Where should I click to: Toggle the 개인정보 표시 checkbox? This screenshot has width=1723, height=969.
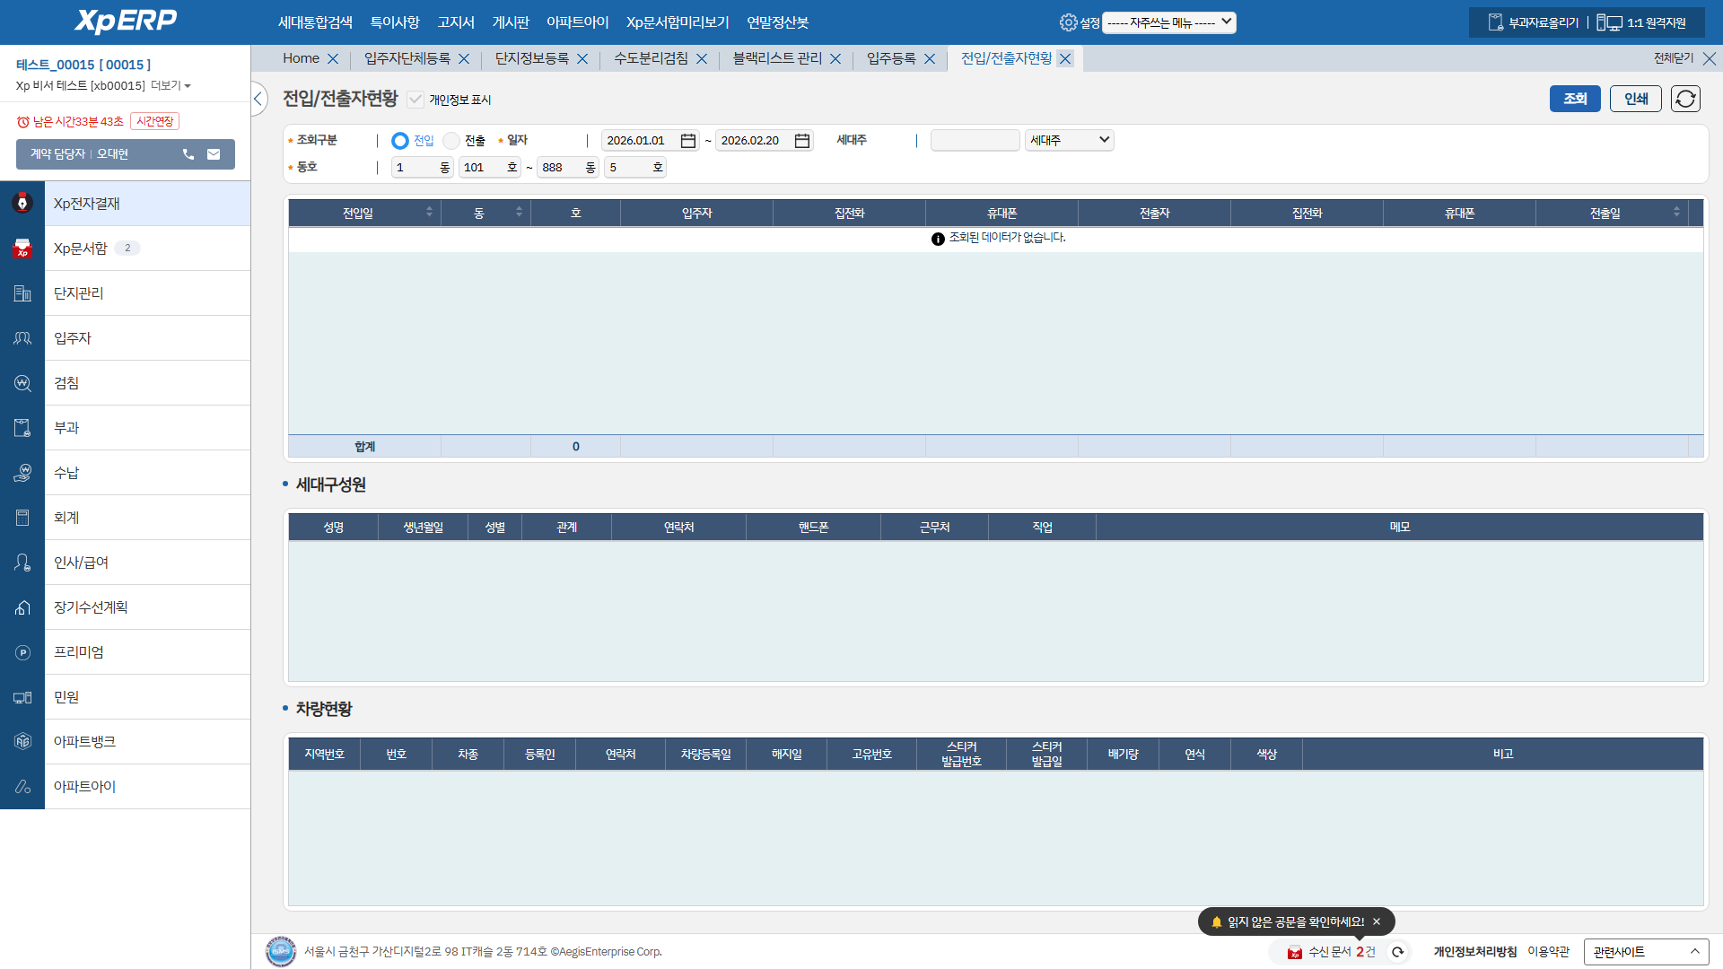pyautogui.click(x=415, y=100)
